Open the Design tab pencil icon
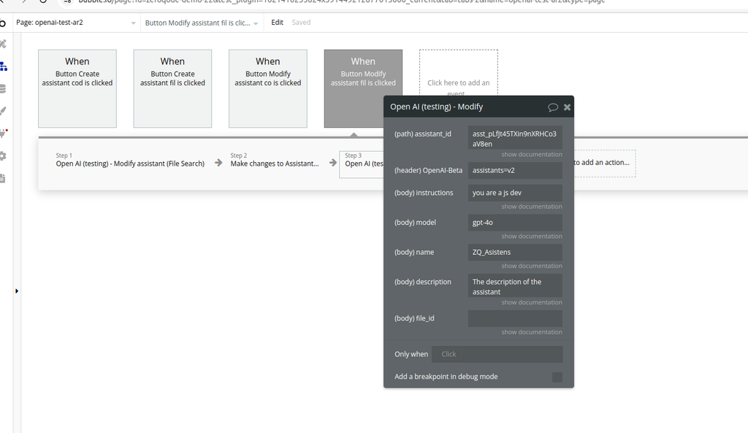The width and height of the screenshot is (748, 433). pyautogui.click(x=3, y=44)
